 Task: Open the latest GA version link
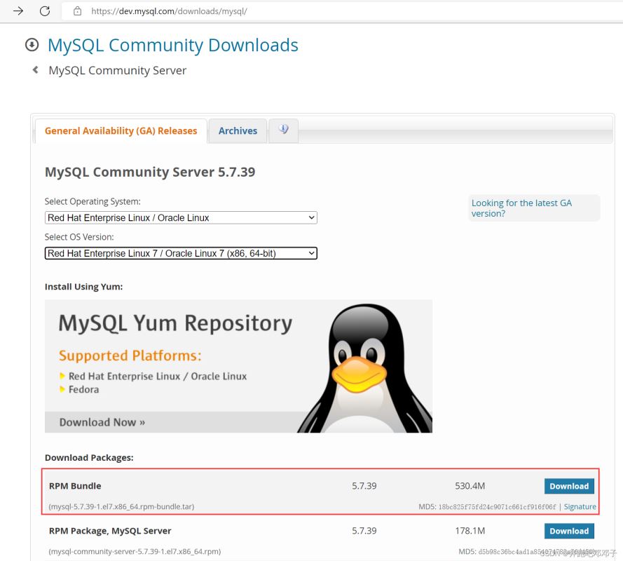click(x=521, y=208)
